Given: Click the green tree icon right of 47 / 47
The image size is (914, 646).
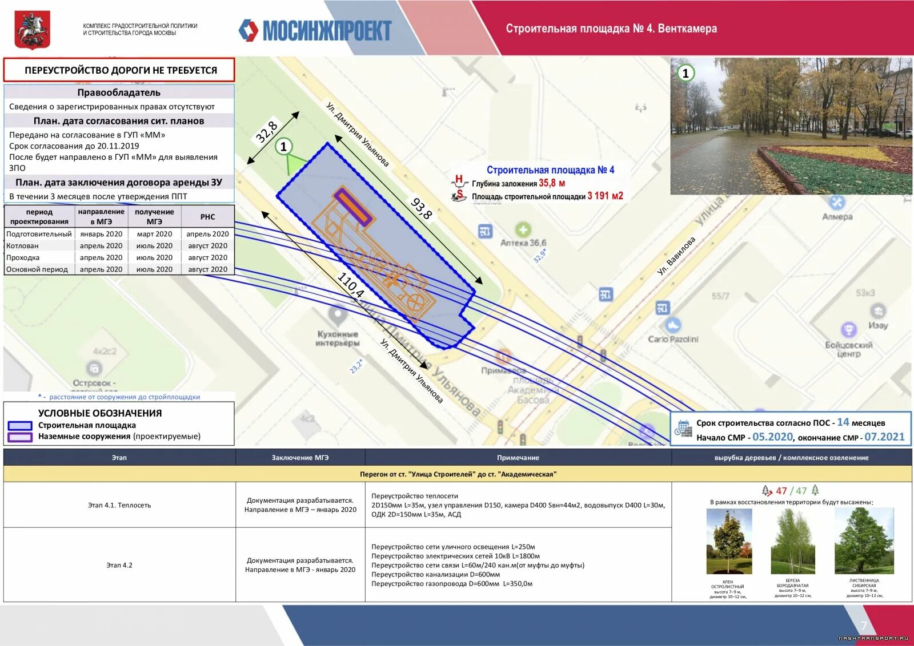Looking at the screenshot, I should click(x=815, y=490).
